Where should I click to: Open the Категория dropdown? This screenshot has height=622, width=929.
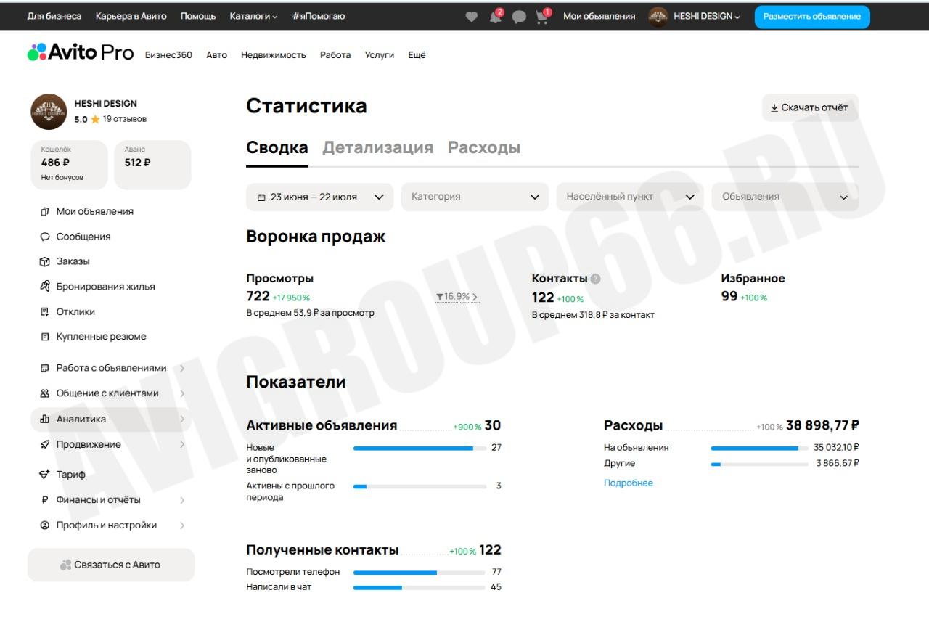point(475,197)
